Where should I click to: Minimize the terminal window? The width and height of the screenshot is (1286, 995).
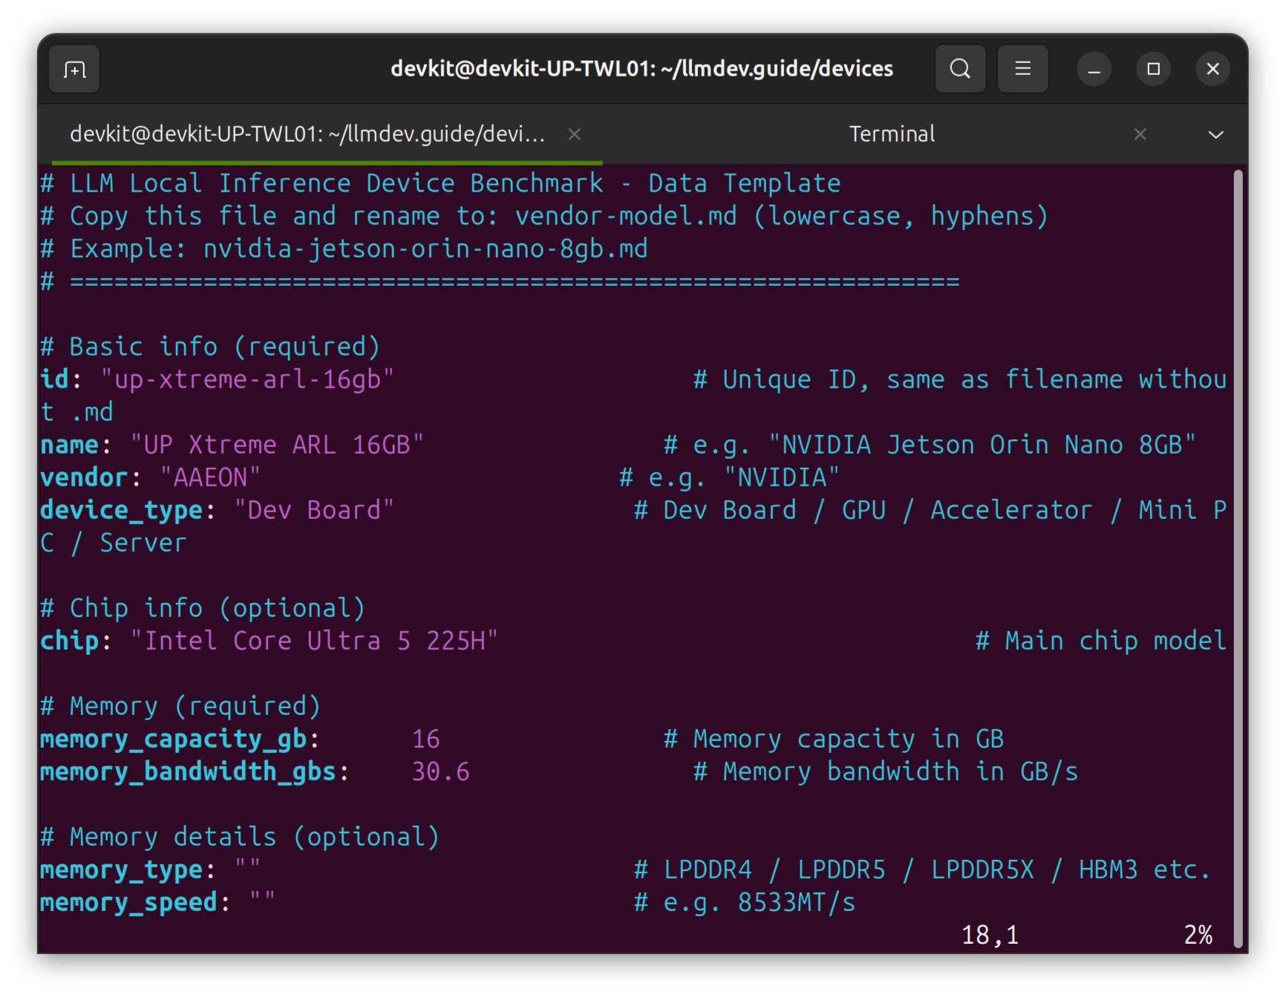tap(1094, 69)
